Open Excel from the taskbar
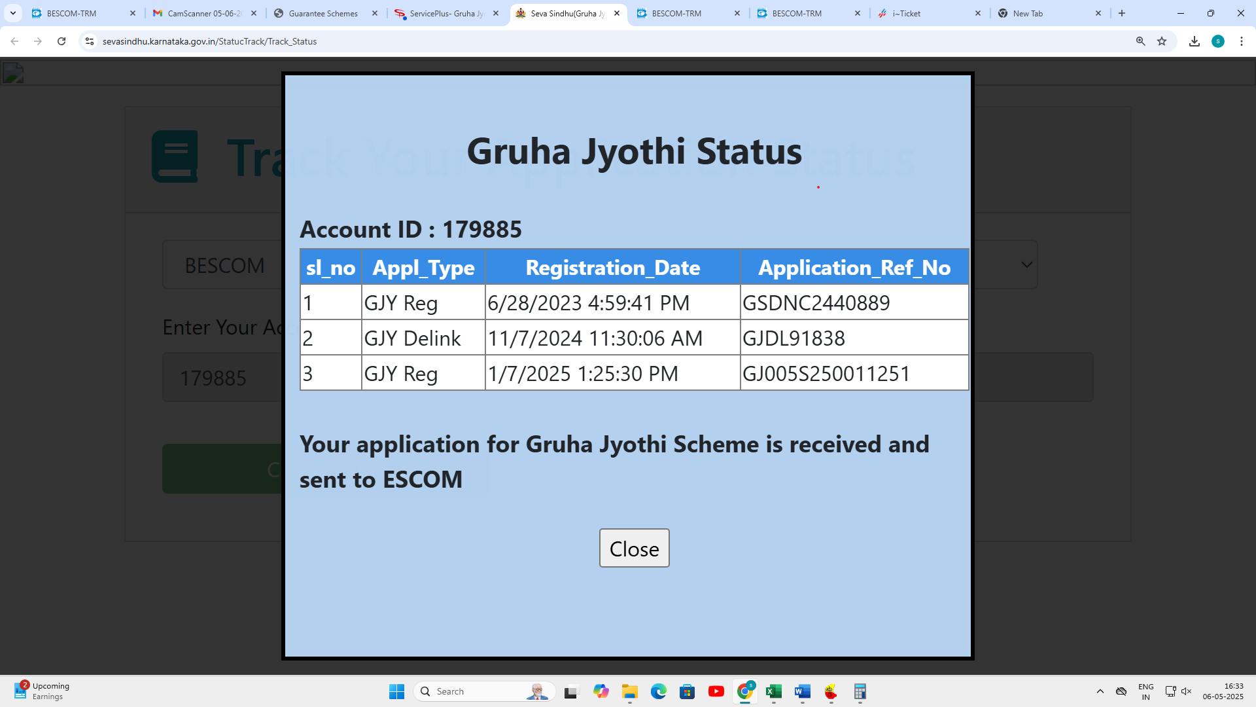The image size is (1256, 707). click(x=773, y=691)
